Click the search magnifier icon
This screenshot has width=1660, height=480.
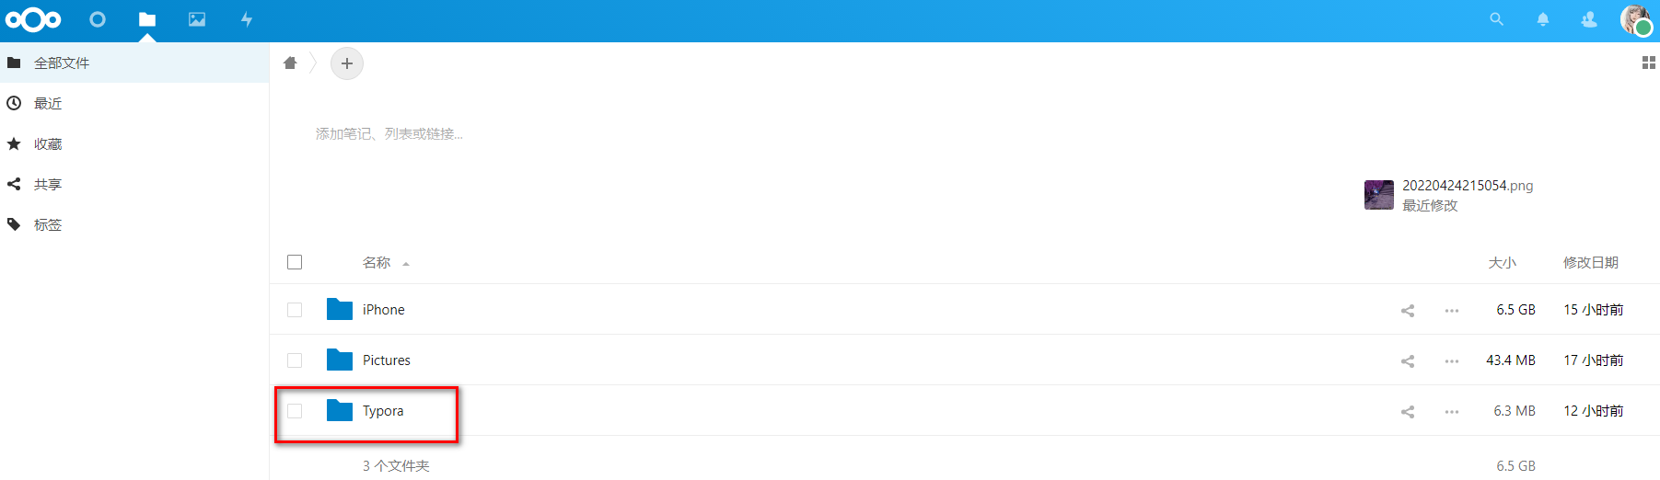pos(1497,19)
